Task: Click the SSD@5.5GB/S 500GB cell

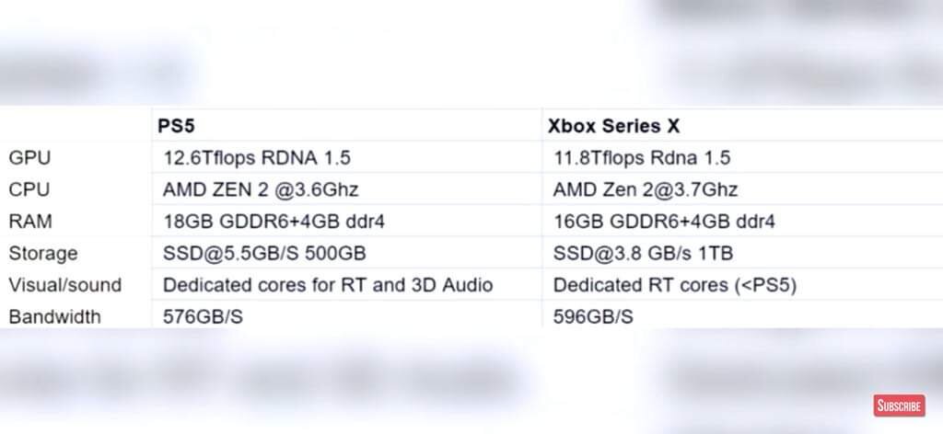Action: click(264, 253)
